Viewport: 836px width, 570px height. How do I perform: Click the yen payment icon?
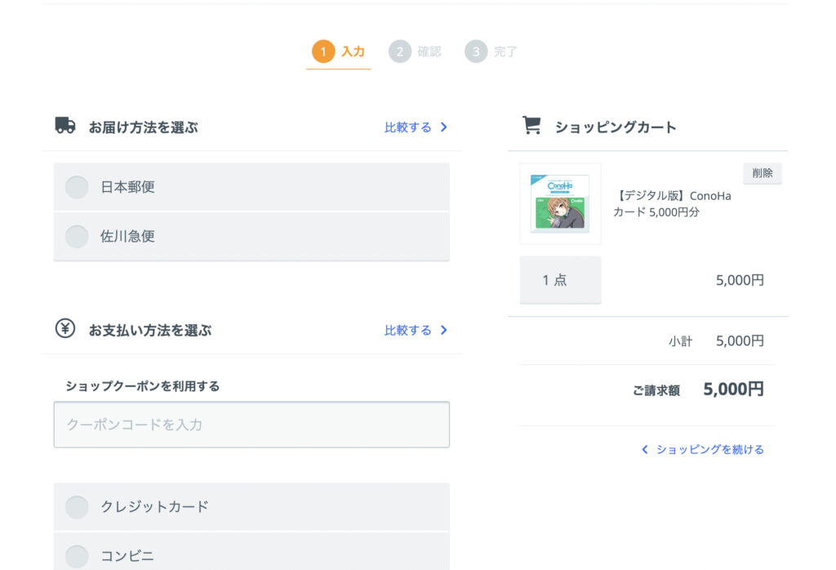(65, 329)
